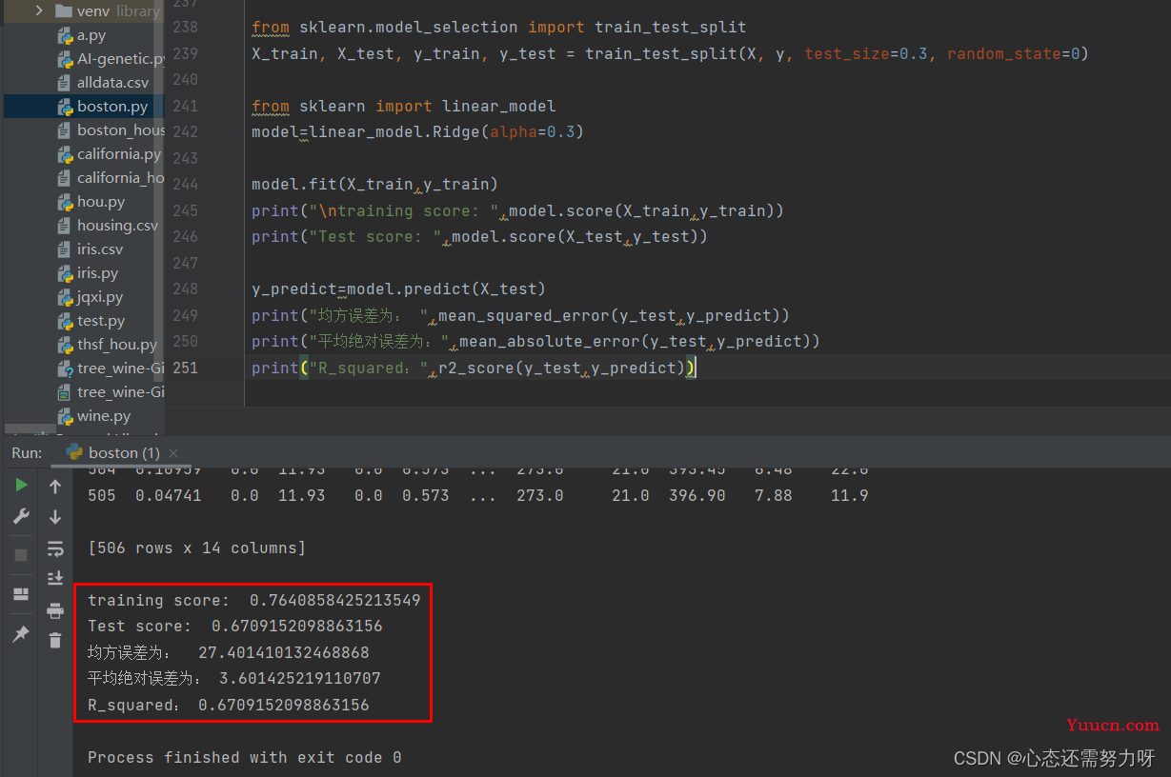Click gutter line number 251
Viewport: 1171px width, 777px height.
click(x=186, y=367)
